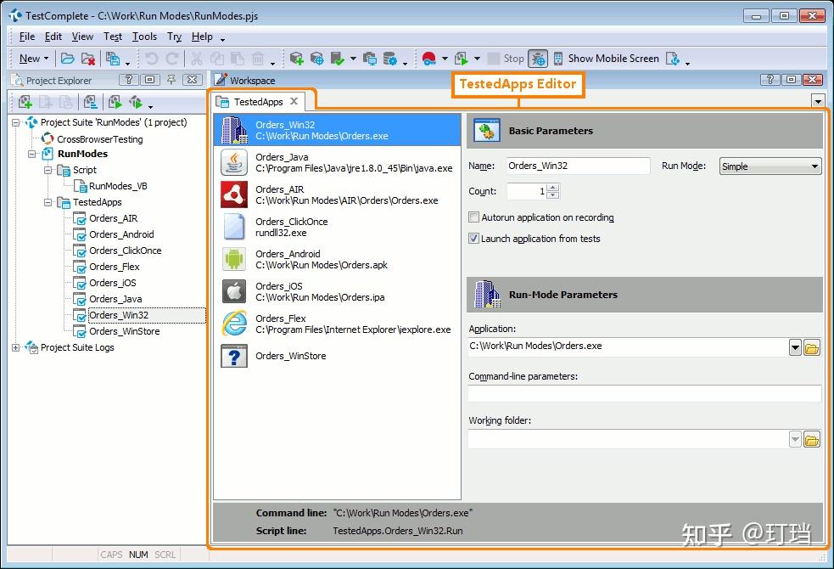The image size is (834, 569).
Task: Close the TestedApps tab
Action: click(x=294, y=101)
